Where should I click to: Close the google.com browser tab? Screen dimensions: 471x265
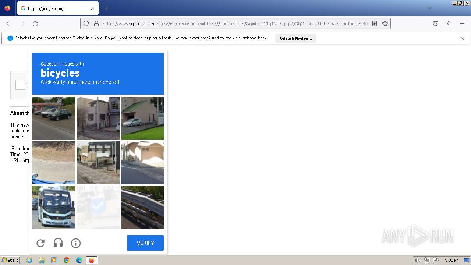93,8
